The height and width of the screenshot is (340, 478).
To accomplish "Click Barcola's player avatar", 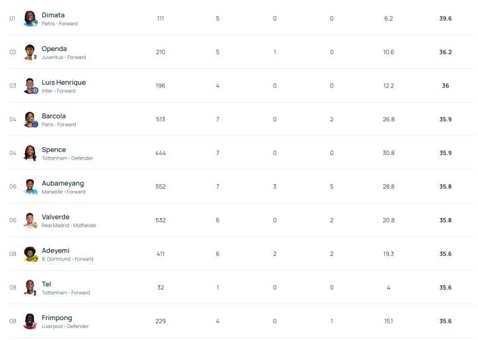I will click(x=30, y=120).
